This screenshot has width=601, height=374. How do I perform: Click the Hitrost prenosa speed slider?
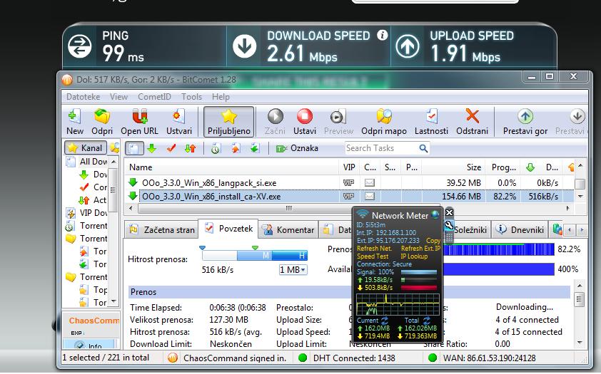pyautogui.click(x=253, y=256)
